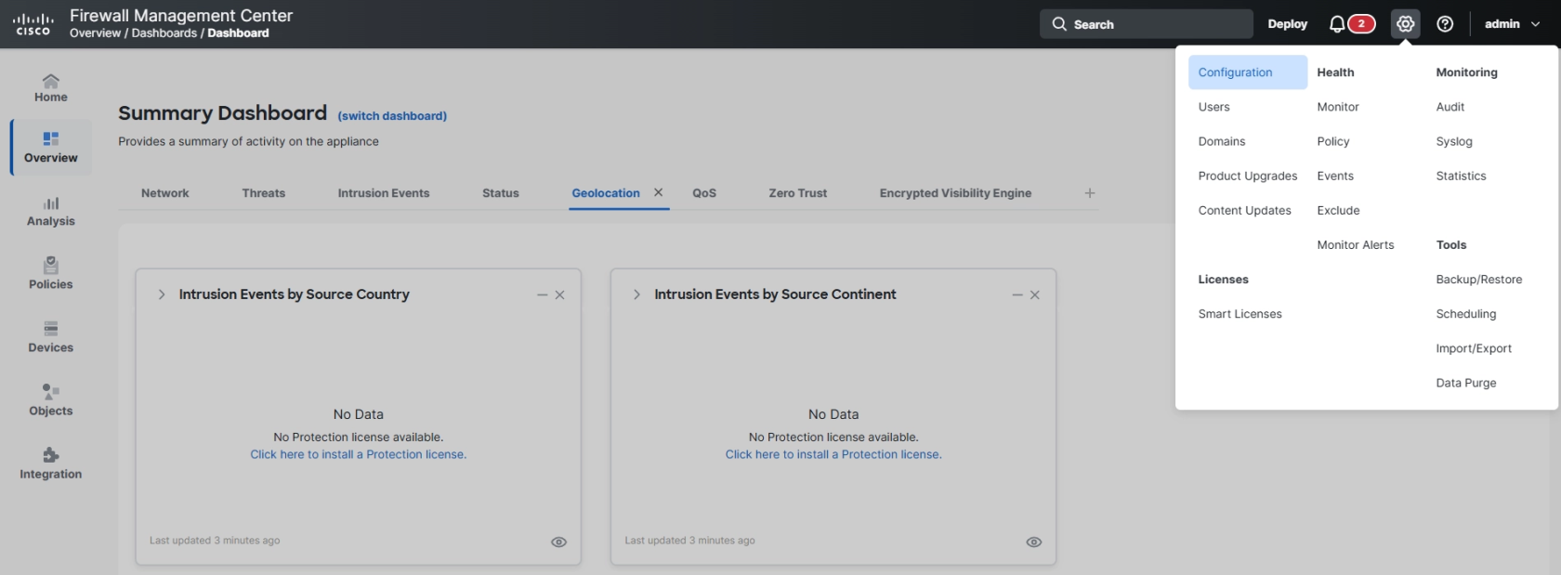
Task: Open Policy under Health
Action: 1333,141
